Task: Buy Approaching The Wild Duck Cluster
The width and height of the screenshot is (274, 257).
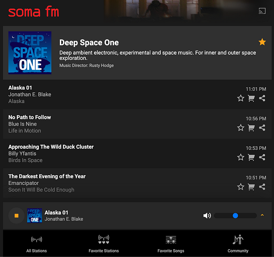Action: [x=251, y=157]
